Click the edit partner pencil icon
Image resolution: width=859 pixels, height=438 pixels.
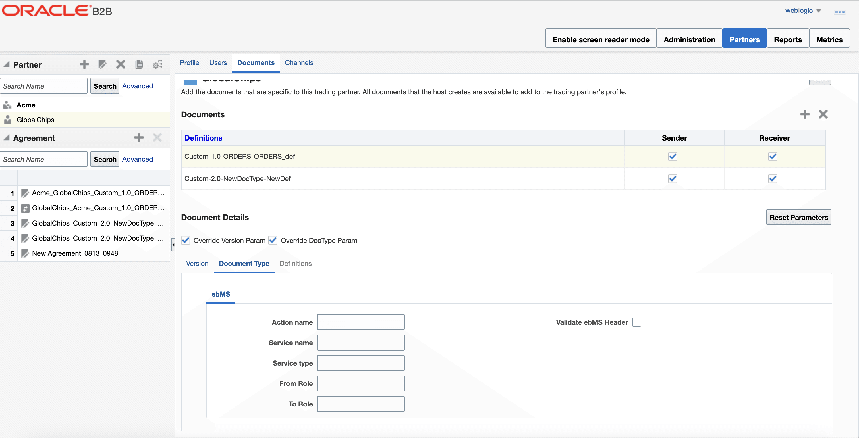102,64
